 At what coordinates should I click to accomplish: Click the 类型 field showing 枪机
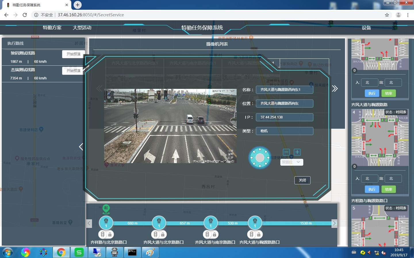click(x=285, y=131)
